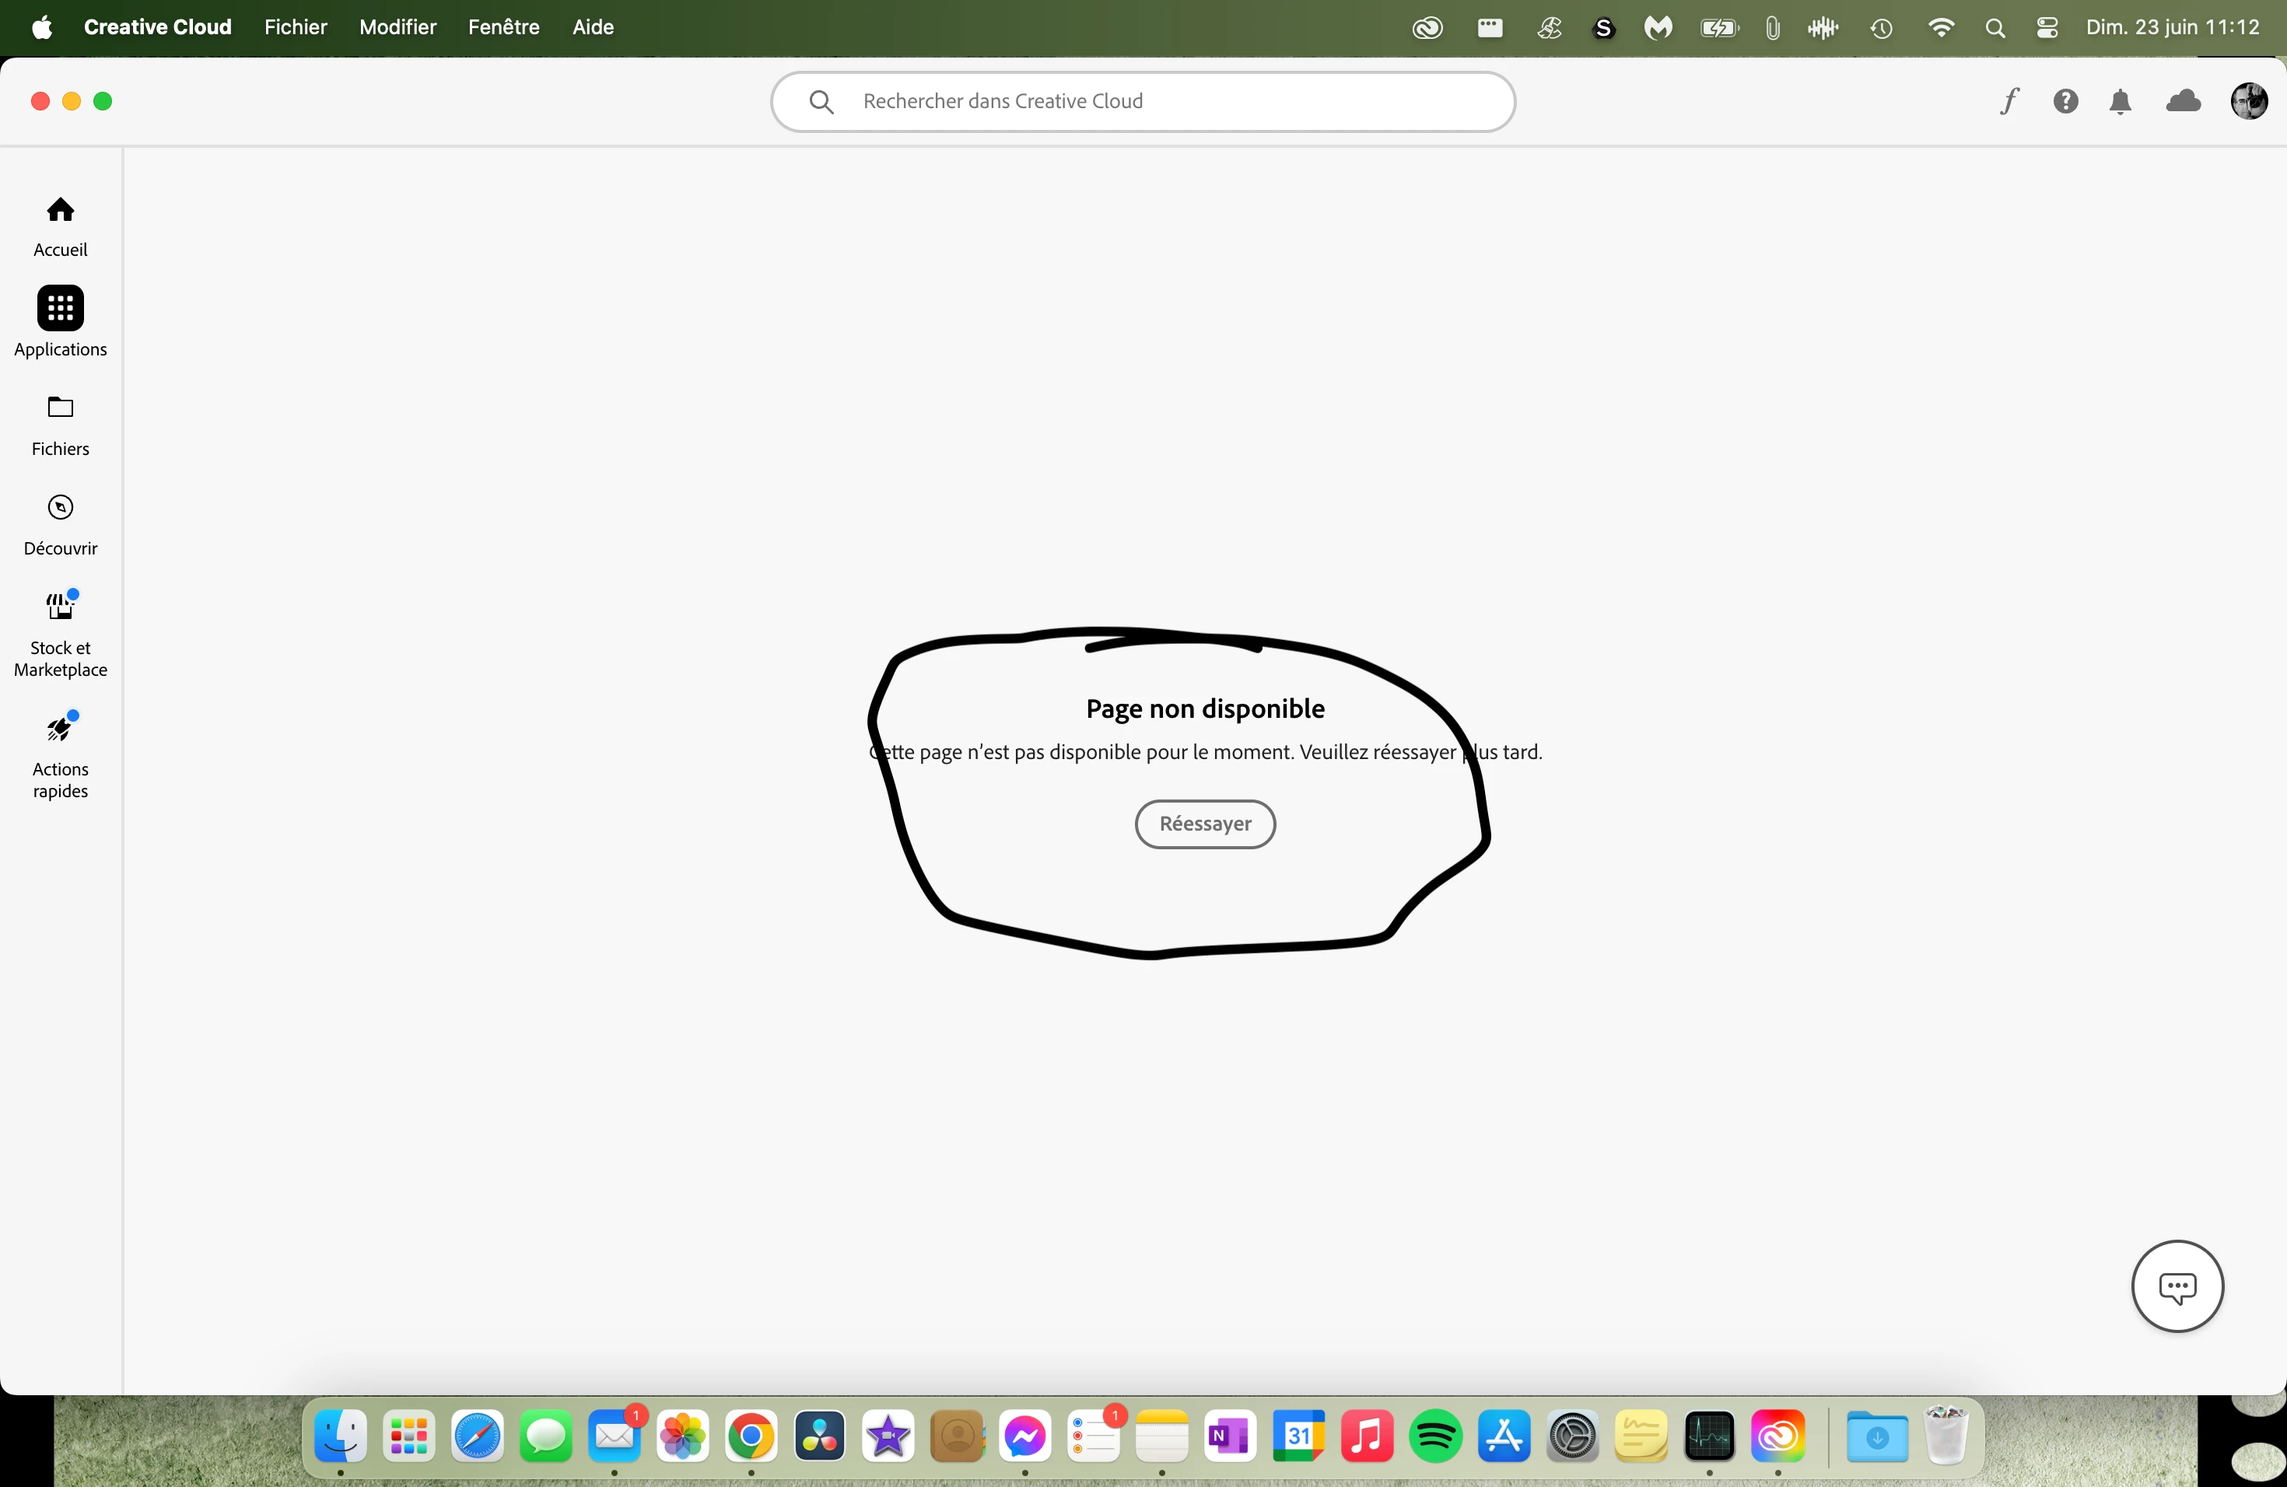Open macOS Control Center toggles icon

point(2047,28)
